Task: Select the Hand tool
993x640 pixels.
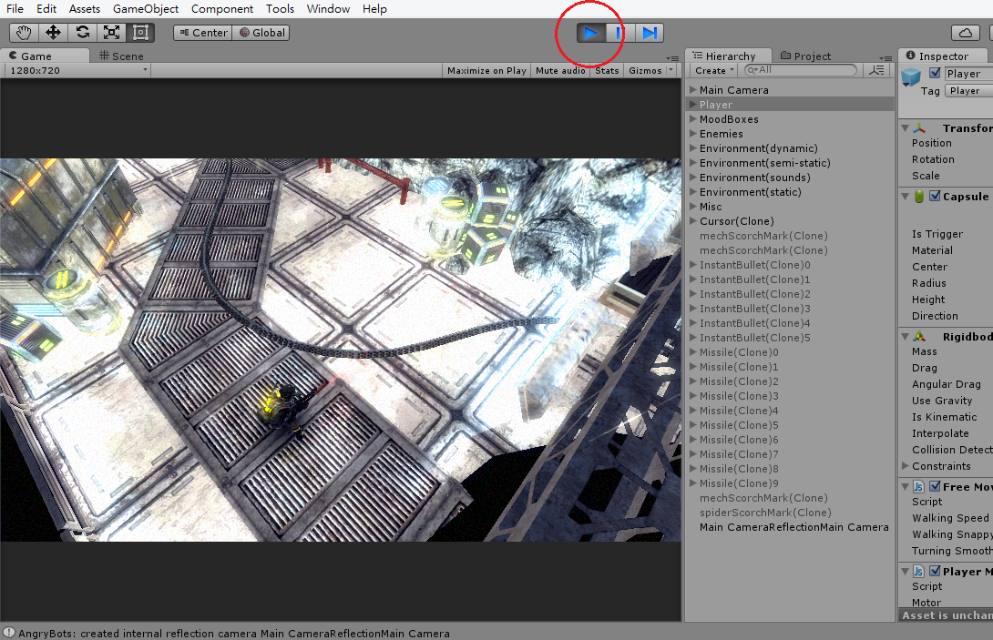Action: 24,32
